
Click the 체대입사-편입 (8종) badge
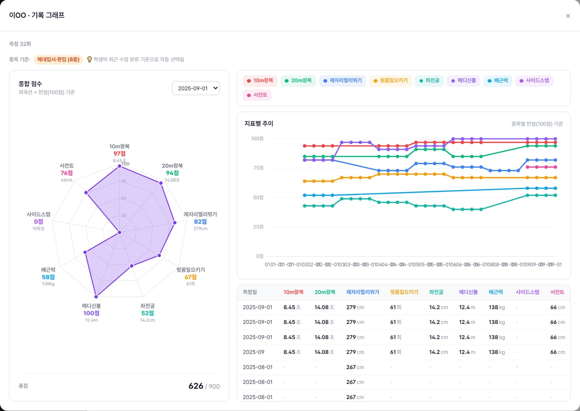[x=58, y=59]
